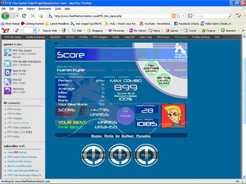Click the Metrivia purple question icon
This screenshot has width=246, height=184.
coord(7,91)
